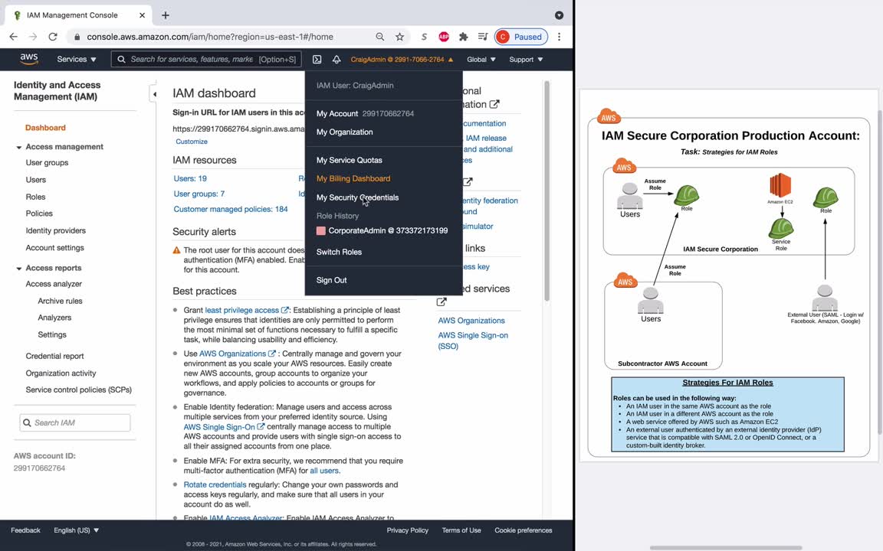Open the Services dropdown menu
883x551 pixels.
(76, 59)
